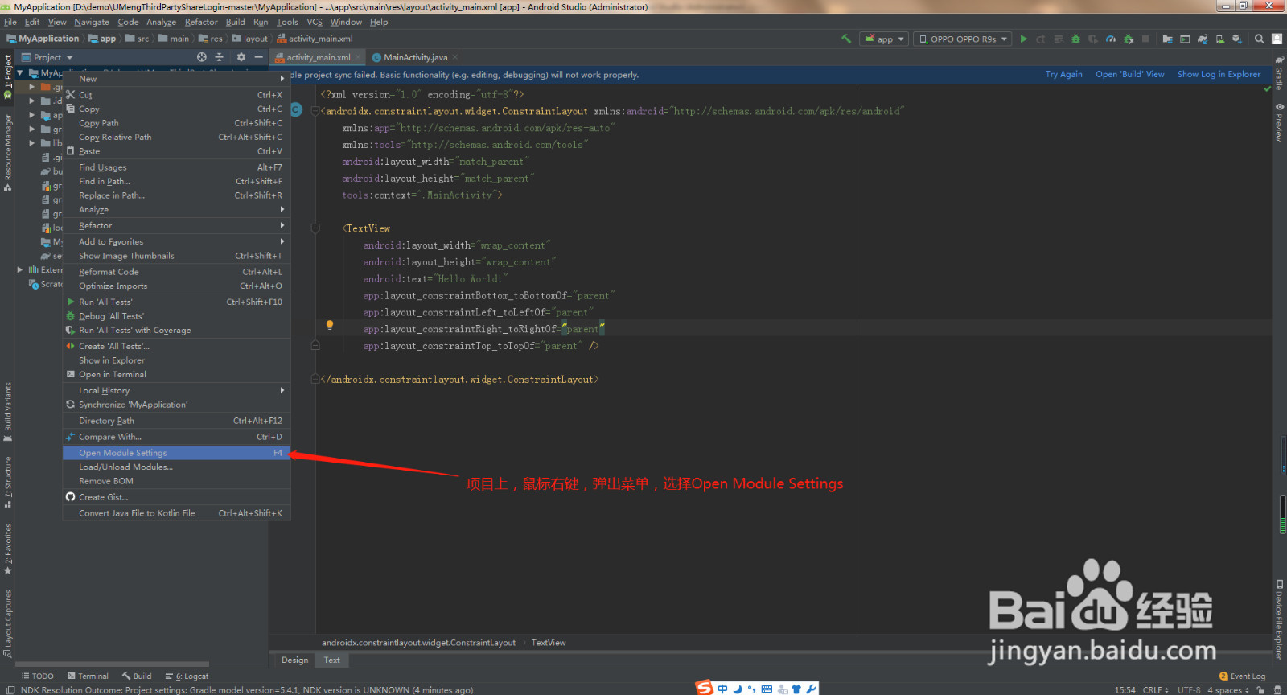Close the MainActivity.java editor tab
The image size is (1287, 695).
[455, 57]
